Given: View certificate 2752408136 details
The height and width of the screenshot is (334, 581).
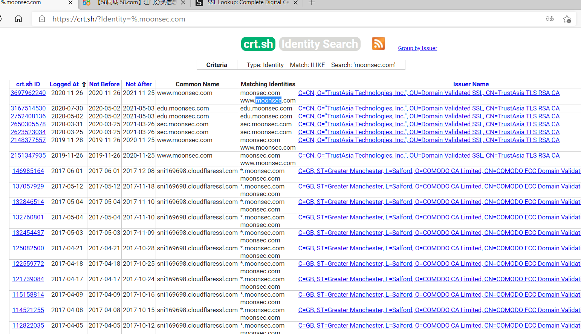Looking at the screenshot, I should (28, 116).
